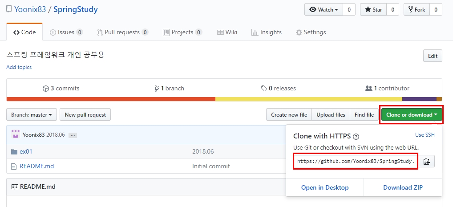Viewport: 453px width, 207px height.
Task: Click the Yoonix83 avatar in the commit row
Action: click(15, 134)
